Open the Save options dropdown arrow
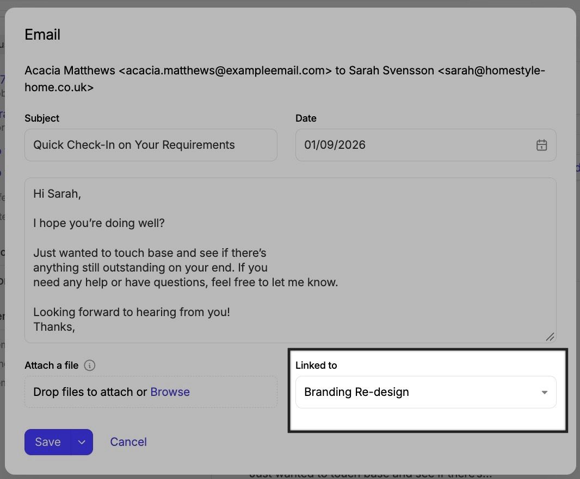 (x=82, y=442)
